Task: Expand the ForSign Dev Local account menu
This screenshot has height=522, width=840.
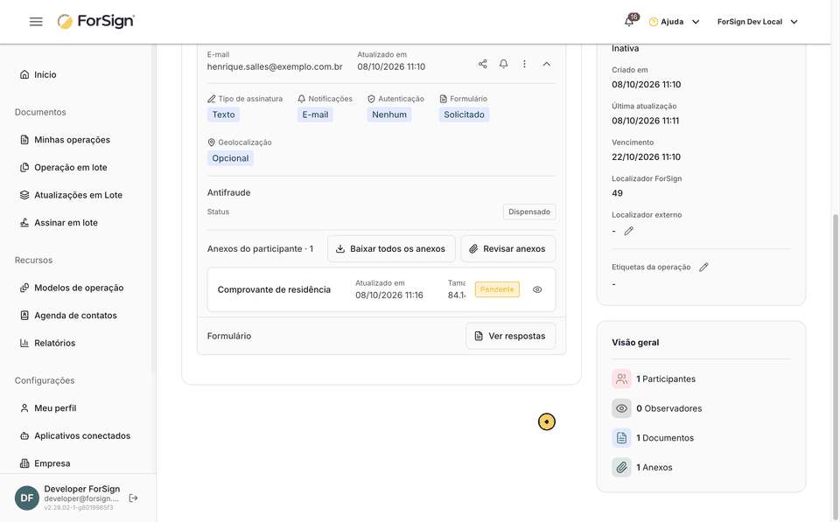Action: tap(758, 22)
